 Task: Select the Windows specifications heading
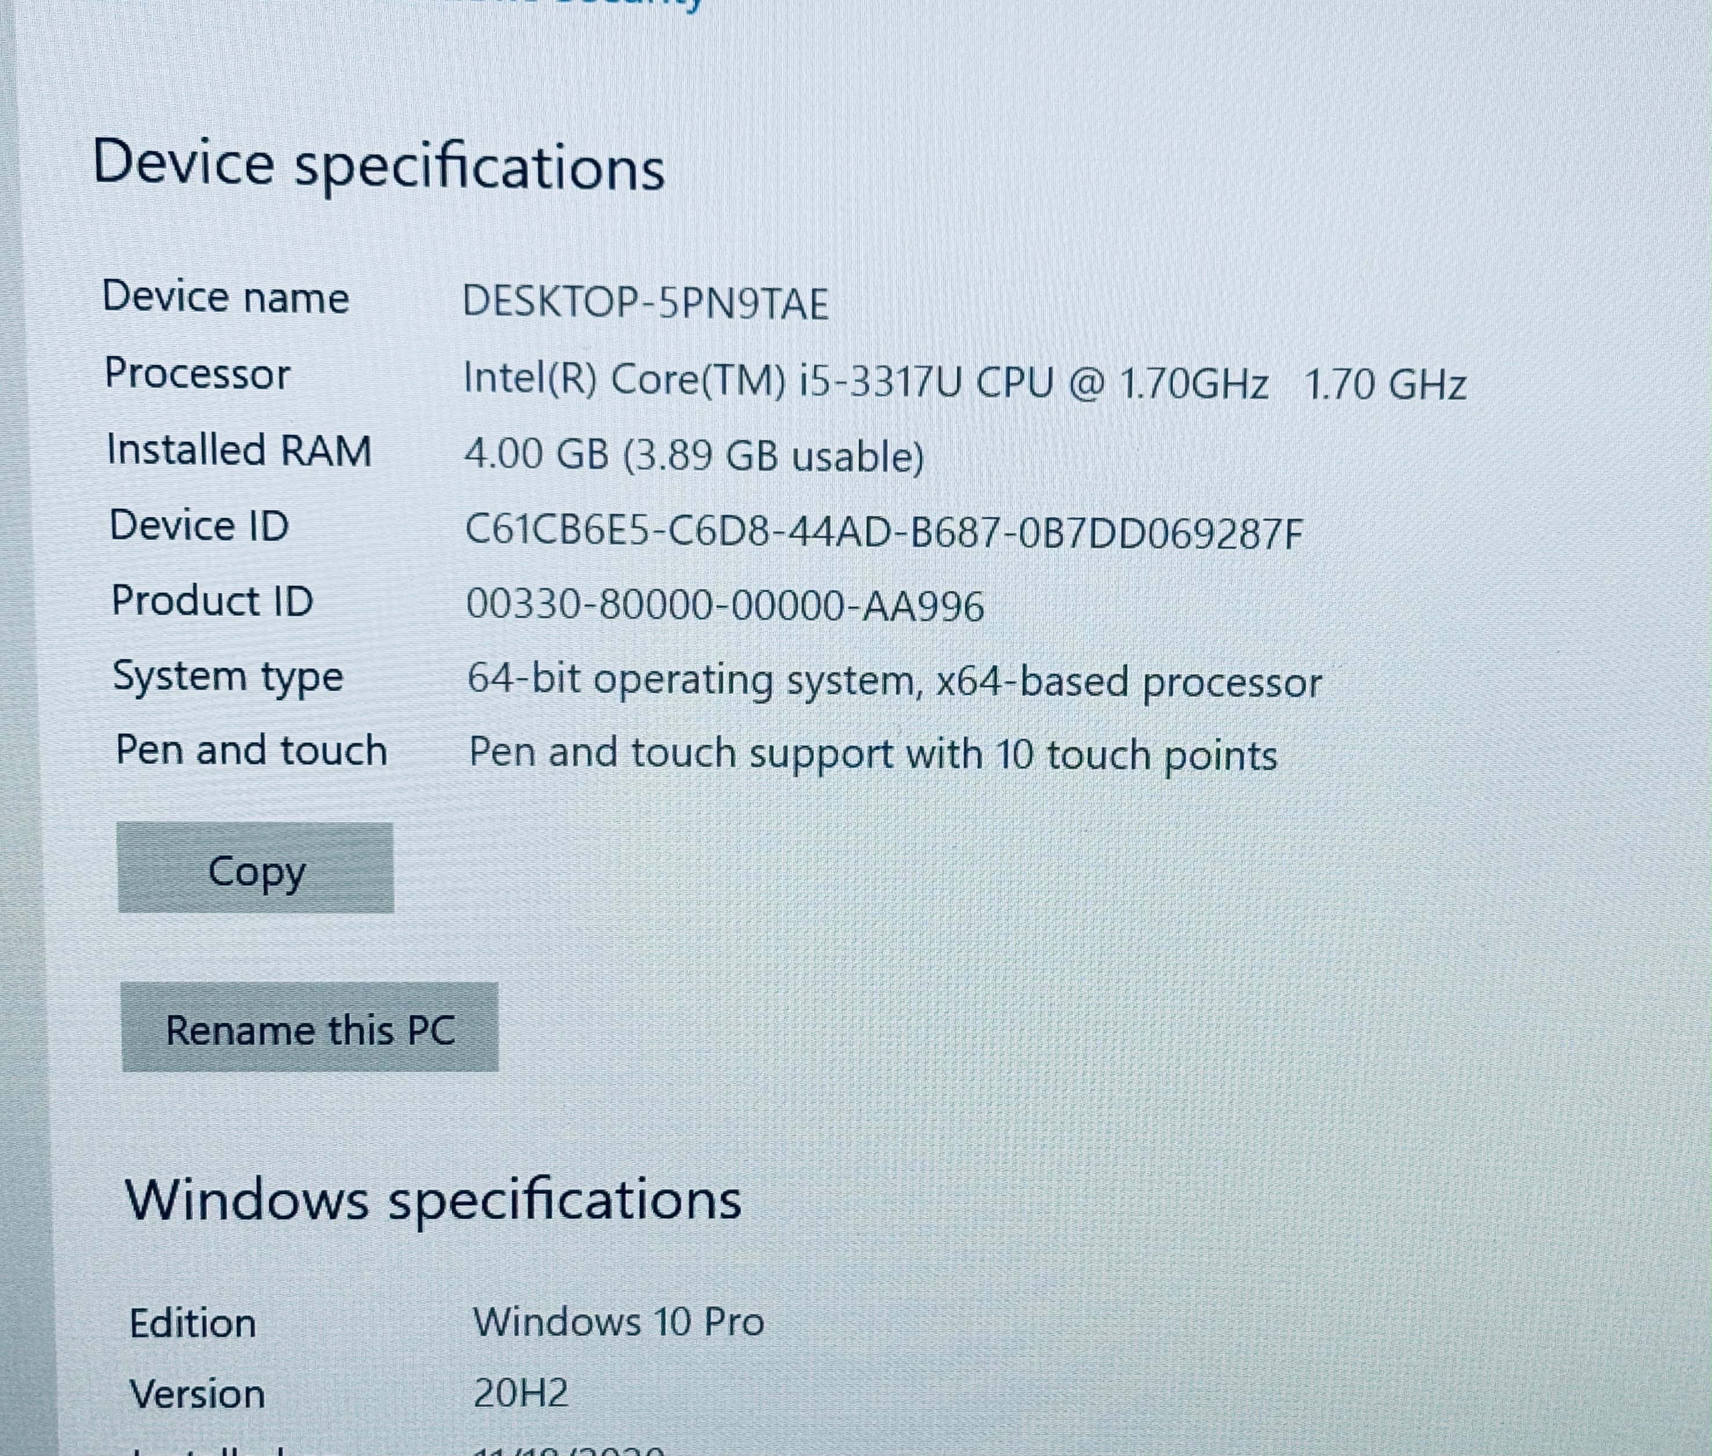(x=433, y=1200)
